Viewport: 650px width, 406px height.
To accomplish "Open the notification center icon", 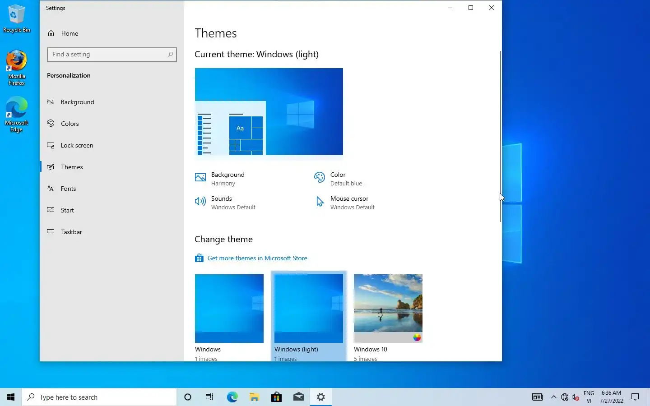I will pyautogui.click(x=635, y=397).
